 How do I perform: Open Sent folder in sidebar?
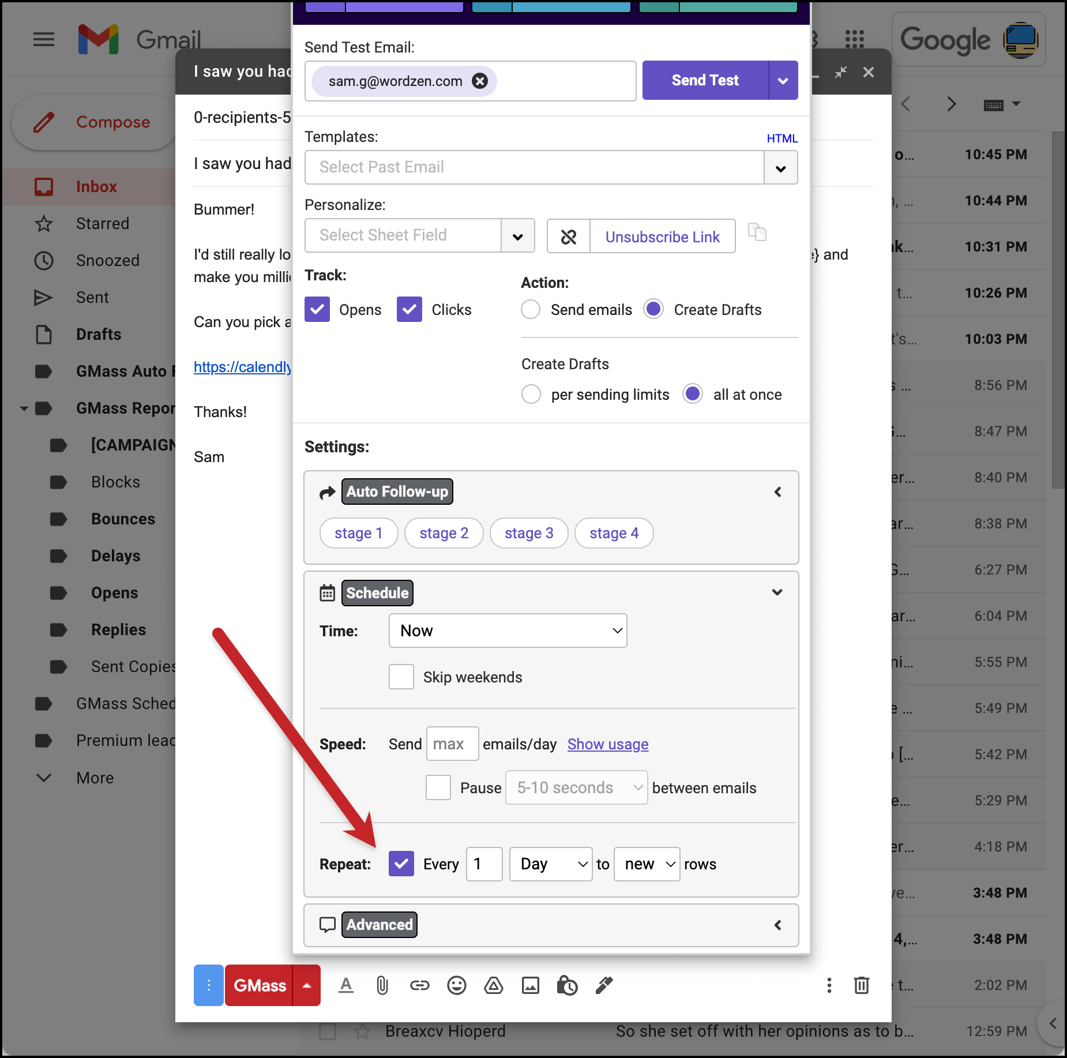[x=92, y=297]
